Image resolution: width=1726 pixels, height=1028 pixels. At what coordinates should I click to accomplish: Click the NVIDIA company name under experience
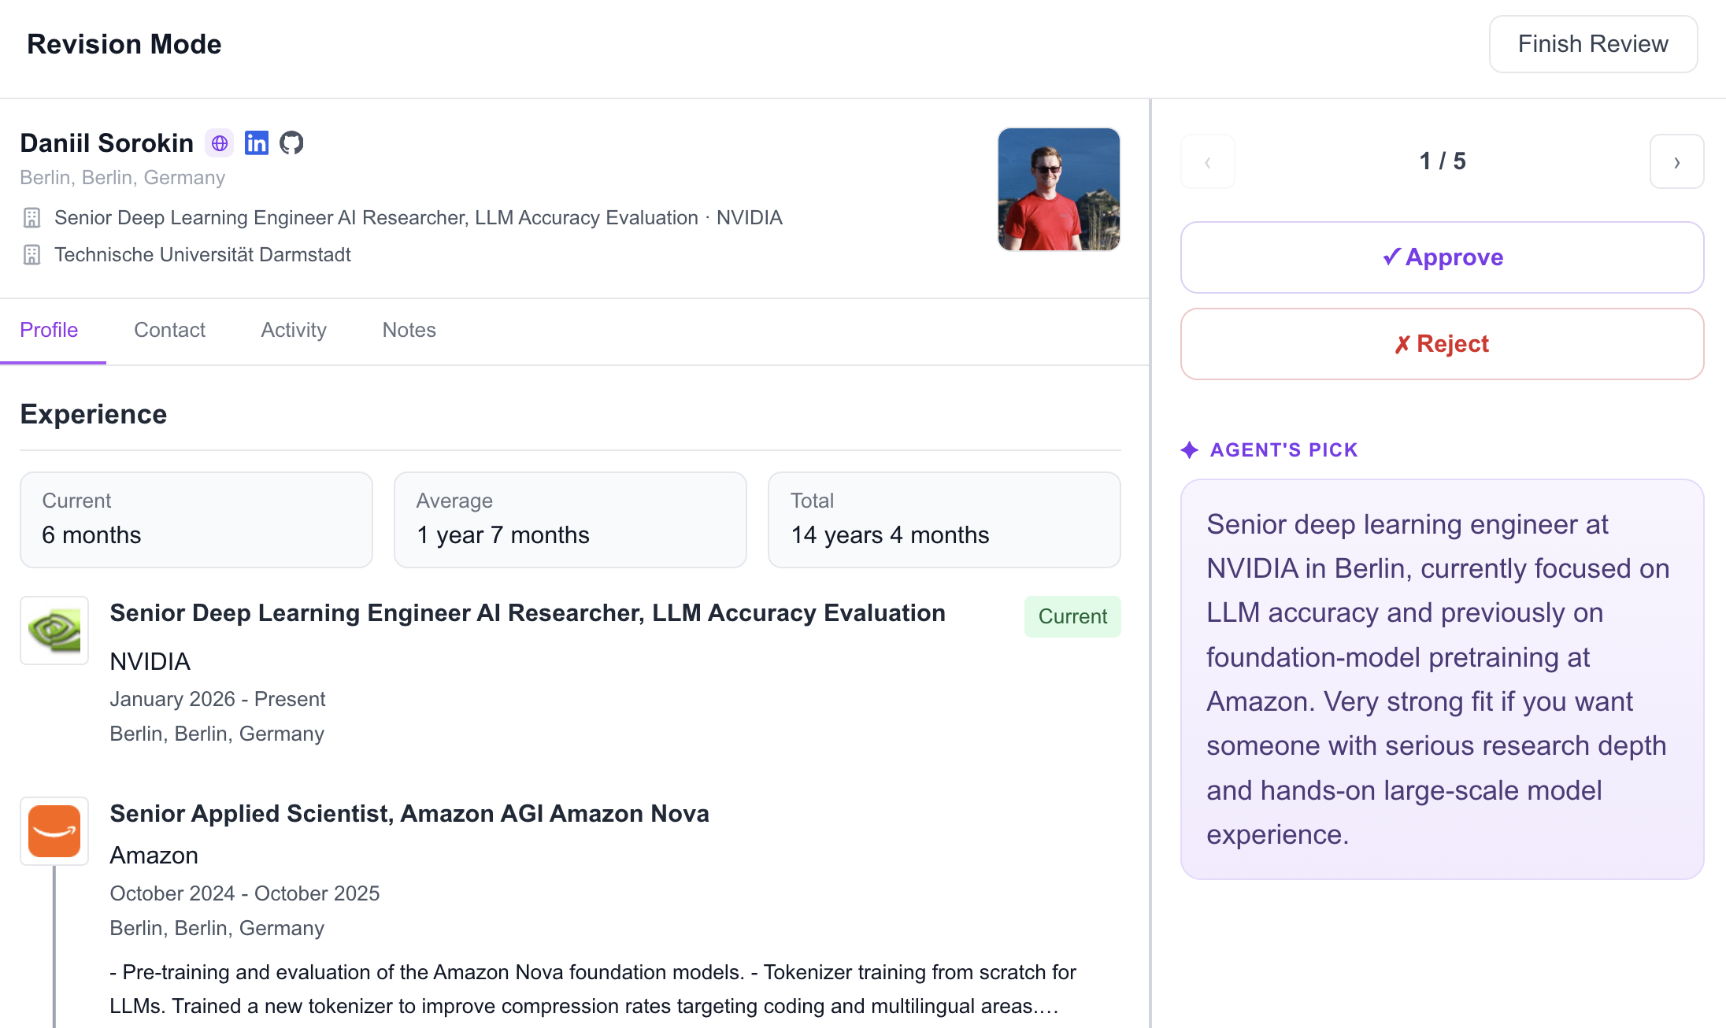coord(150,661)
